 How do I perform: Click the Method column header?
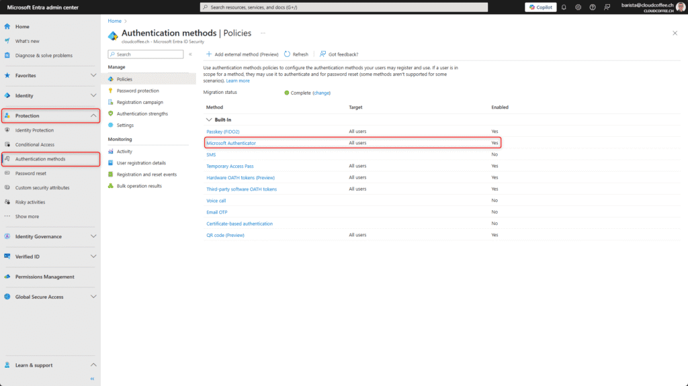(x=214, y=107)
